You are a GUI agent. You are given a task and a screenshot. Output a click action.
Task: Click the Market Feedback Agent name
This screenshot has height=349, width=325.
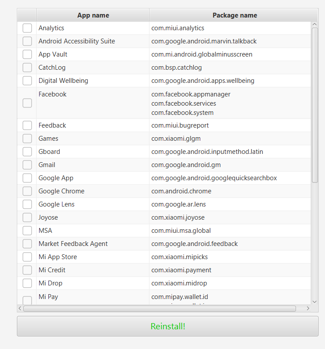73,244
